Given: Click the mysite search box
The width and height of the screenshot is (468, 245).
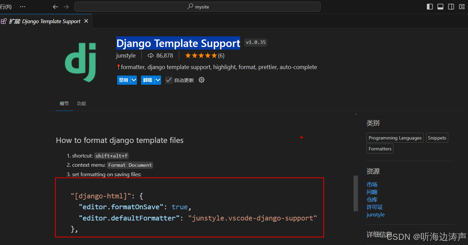Looking at the screenshot, I should (x=198, y=6).
